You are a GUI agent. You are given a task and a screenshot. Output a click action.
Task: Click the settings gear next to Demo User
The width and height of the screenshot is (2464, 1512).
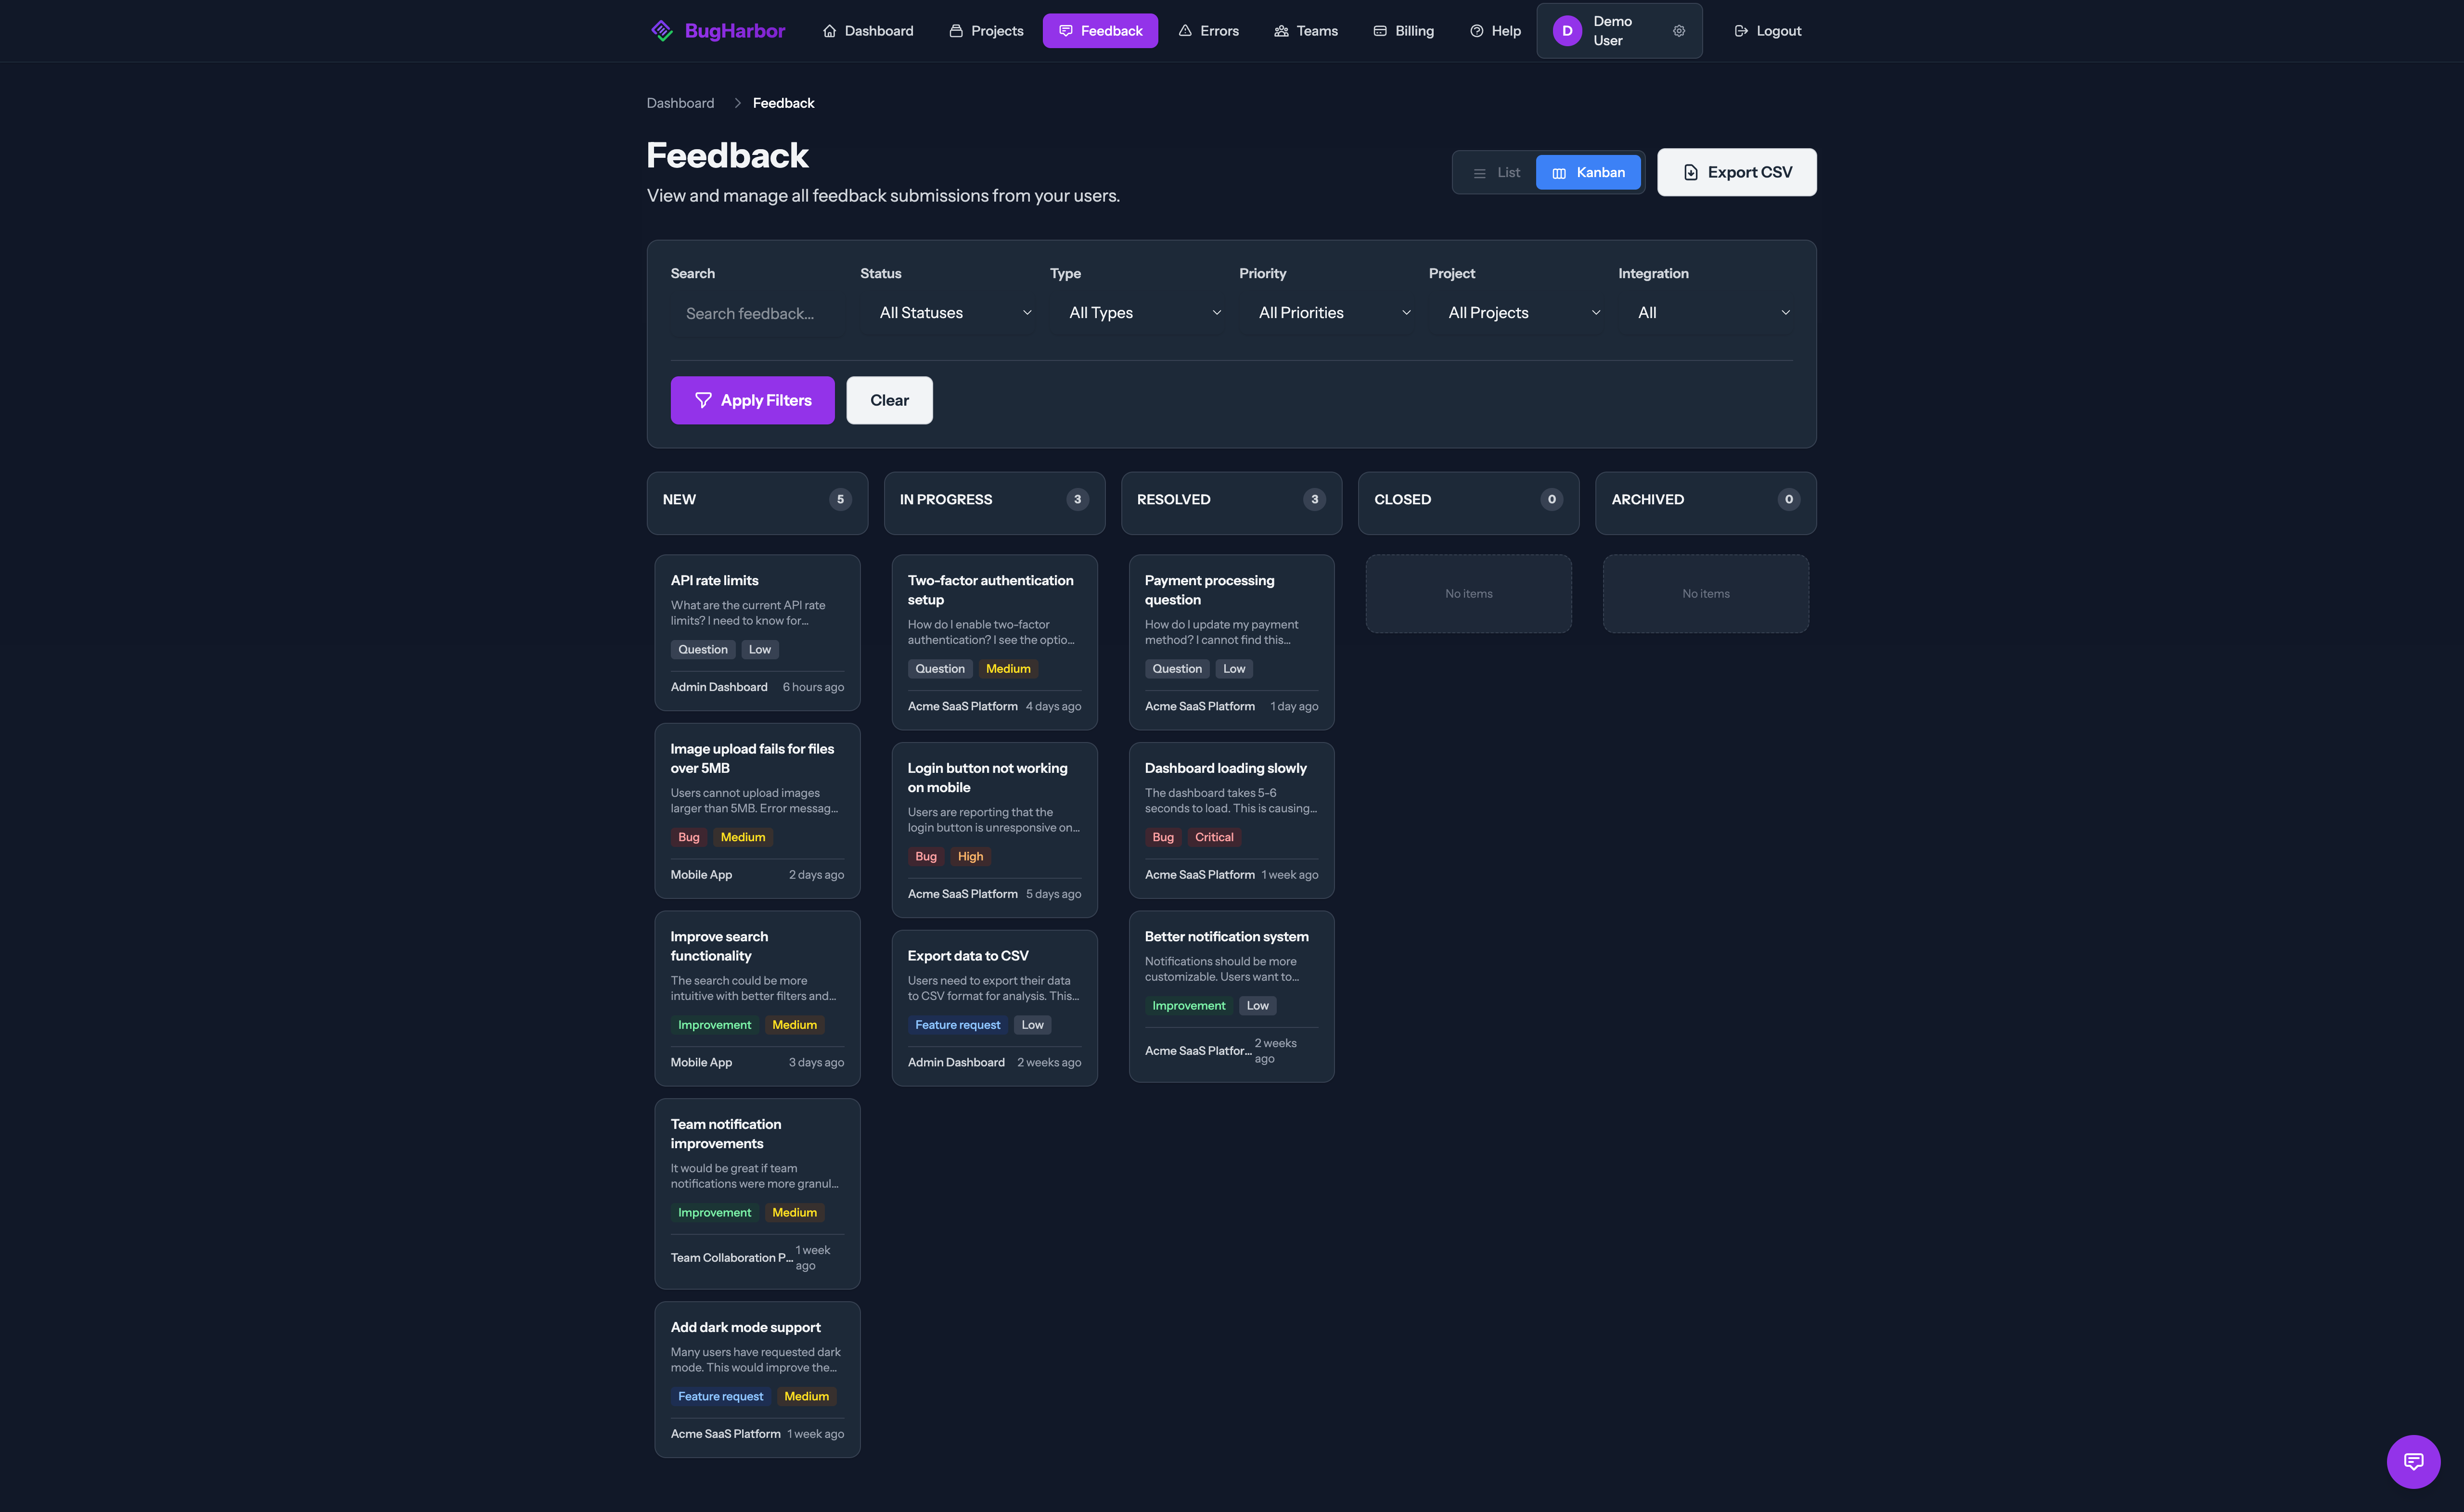[1679, 30]
